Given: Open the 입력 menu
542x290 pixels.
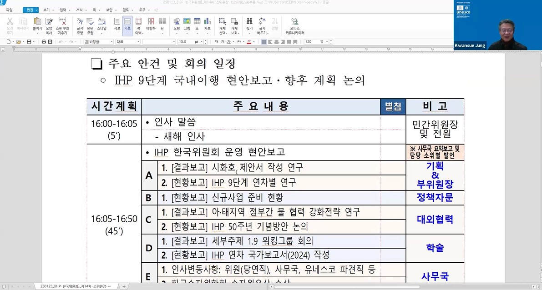Looking at the screenshot, I should point(65,10).
